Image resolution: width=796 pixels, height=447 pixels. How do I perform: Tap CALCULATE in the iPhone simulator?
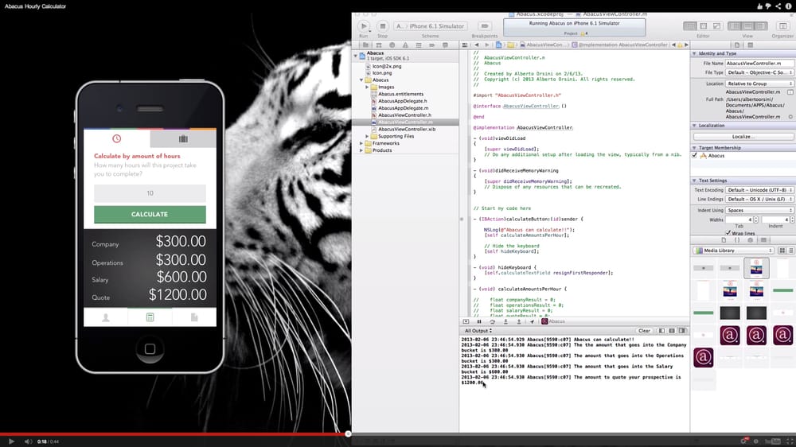(150, 215)
